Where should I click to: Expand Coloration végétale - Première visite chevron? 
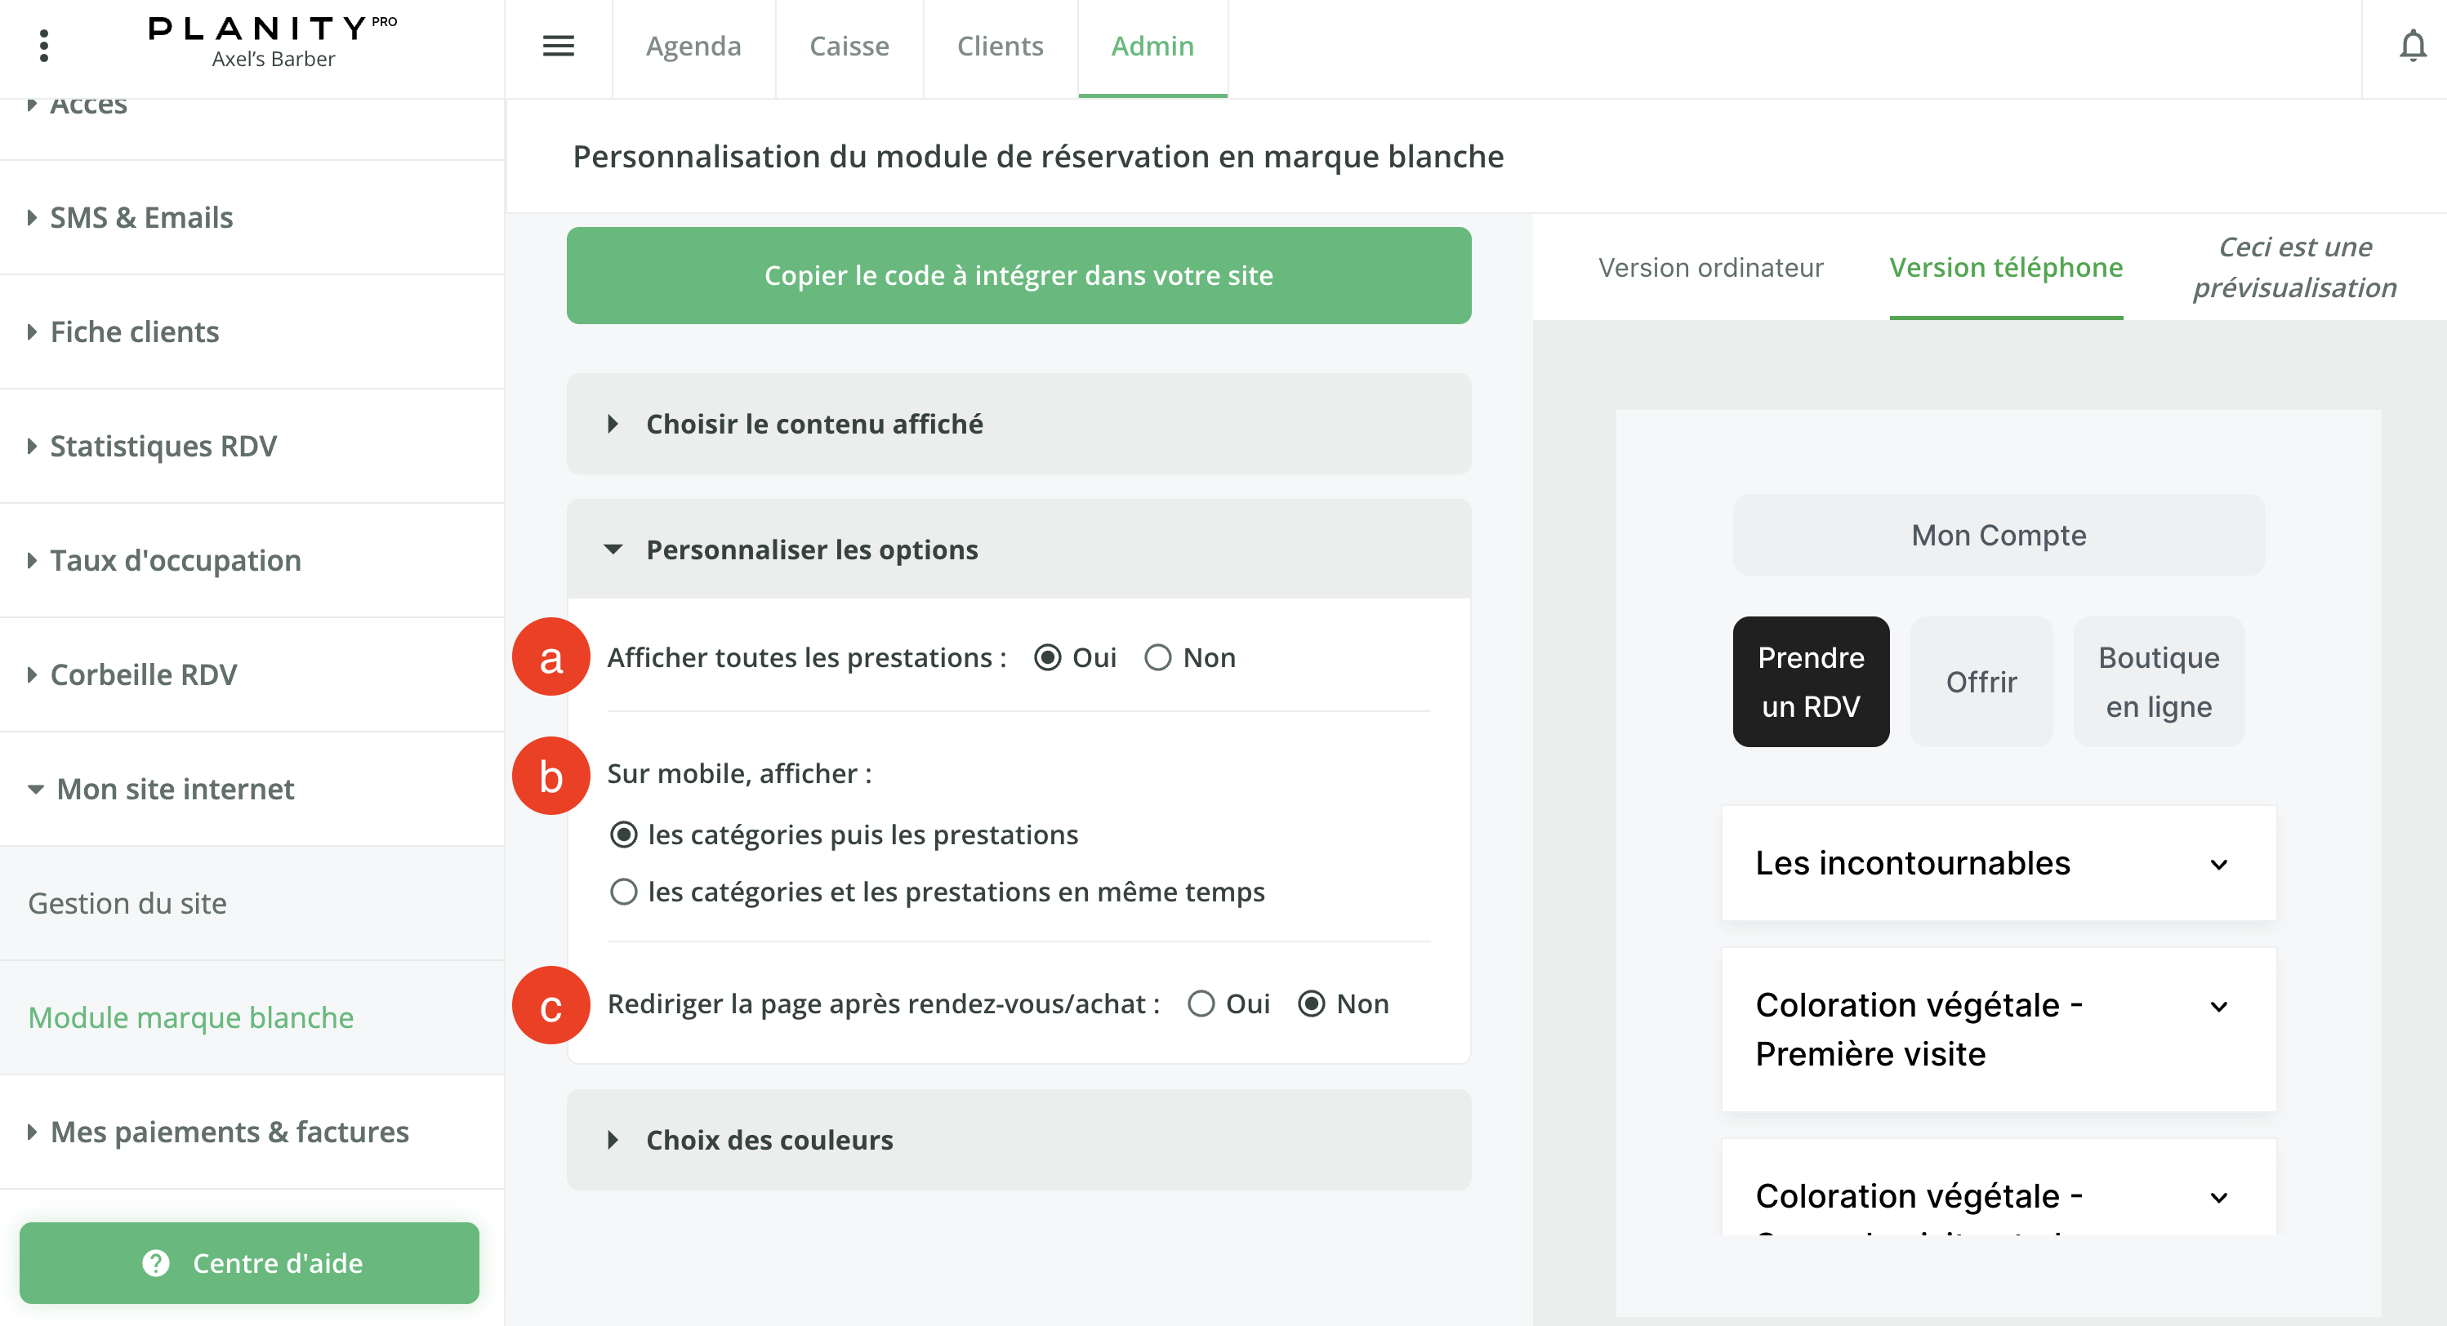[2218, 1007]
